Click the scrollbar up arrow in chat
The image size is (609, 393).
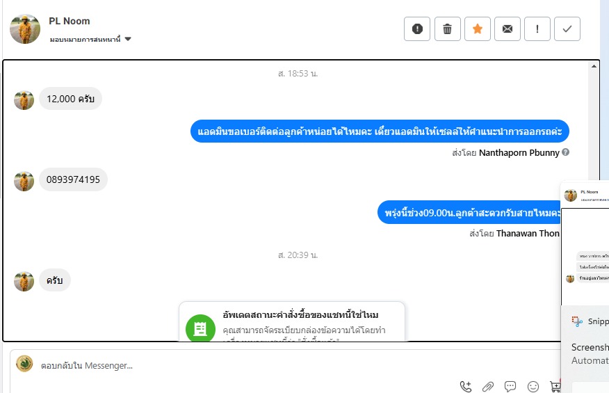[x=594, y=66]
